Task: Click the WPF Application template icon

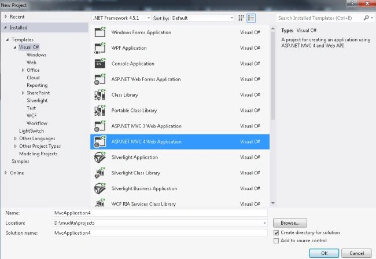Action: coord(100,48)
